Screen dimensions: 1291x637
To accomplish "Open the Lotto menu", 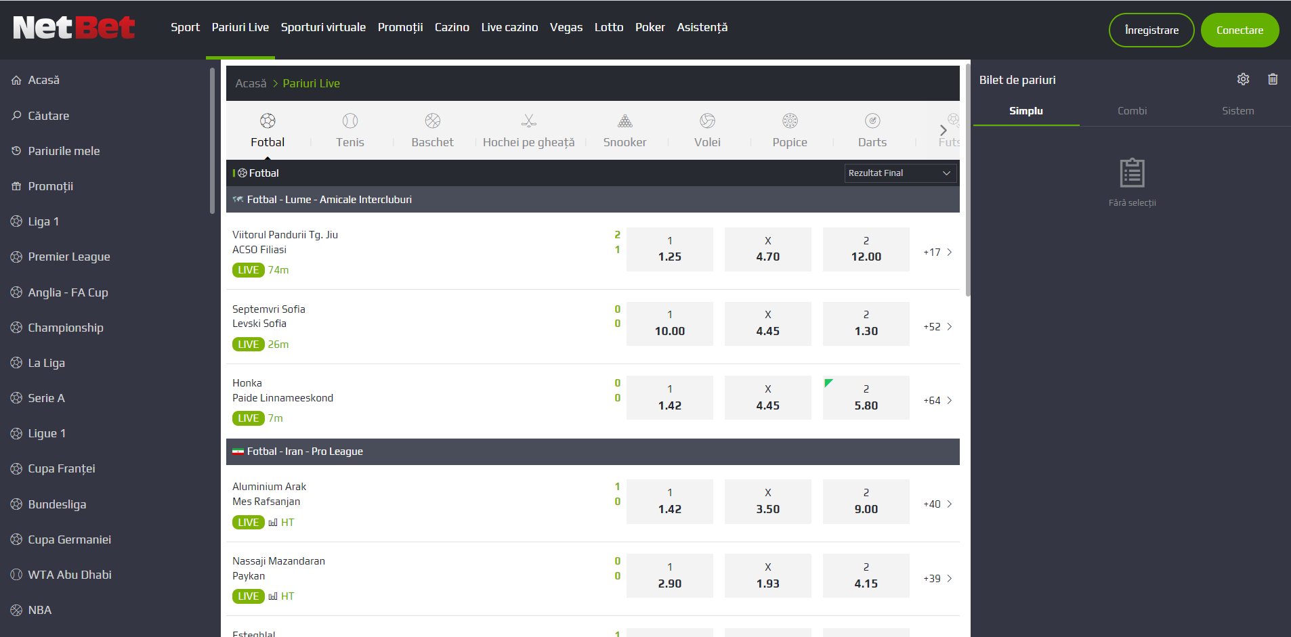I will pyautogui.click(x=609, y=27).
